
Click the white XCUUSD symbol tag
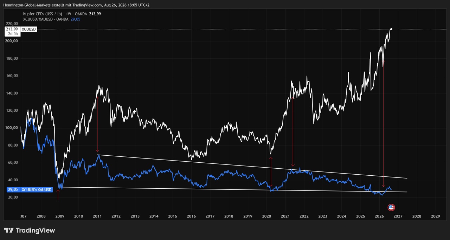tap(29, 29)
